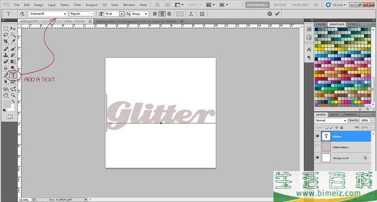
Task: Toggle lock all for layer
Action: (342, 128)
